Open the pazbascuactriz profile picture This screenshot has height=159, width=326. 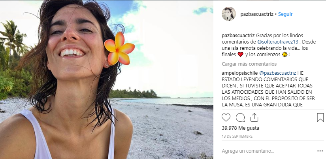[x=228, y=14]
